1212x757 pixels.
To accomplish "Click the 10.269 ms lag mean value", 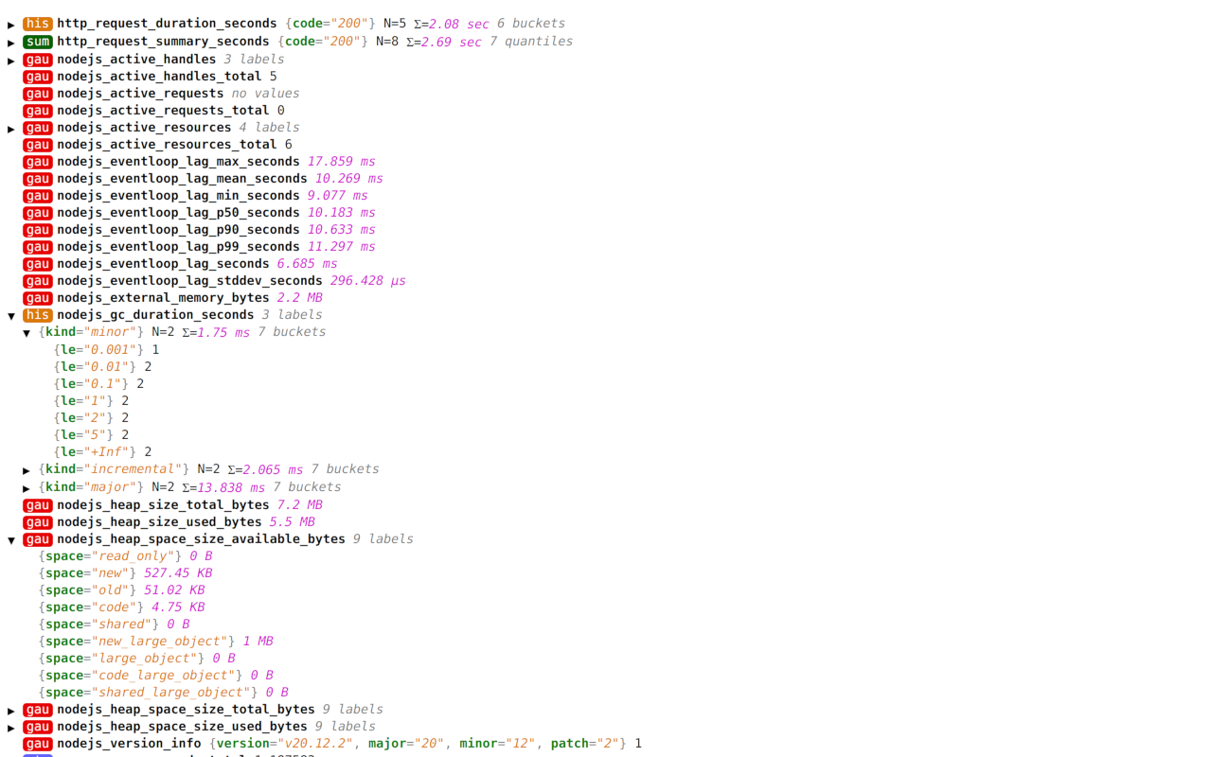I will [348, 179].
